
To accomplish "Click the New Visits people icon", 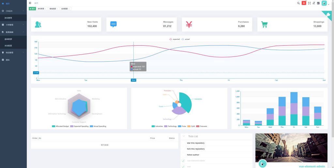I will coord(38,24).
